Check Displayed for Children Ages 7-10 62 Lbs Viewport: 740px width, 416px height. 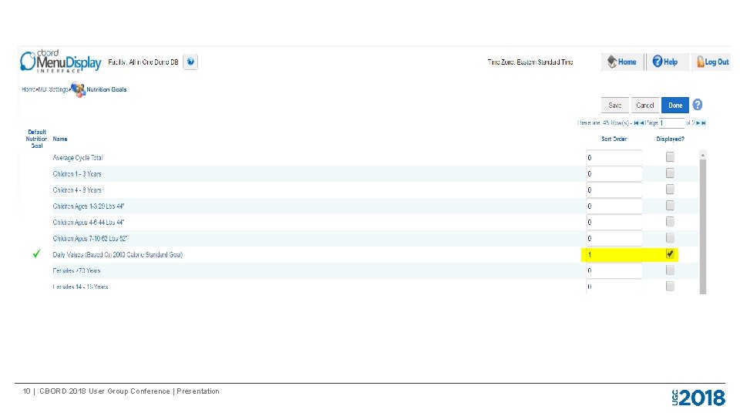(x=670, y=238)
